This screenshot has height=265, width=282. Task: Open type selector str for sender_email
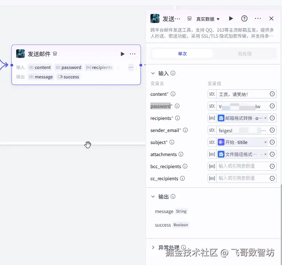click(212, 130)
